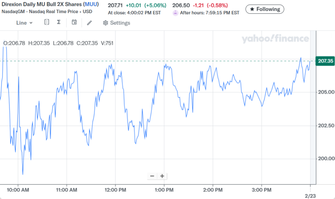Click the comparison icon beside Line
Viewport: 335px width, 199px height.
click(x=46, y=23)
